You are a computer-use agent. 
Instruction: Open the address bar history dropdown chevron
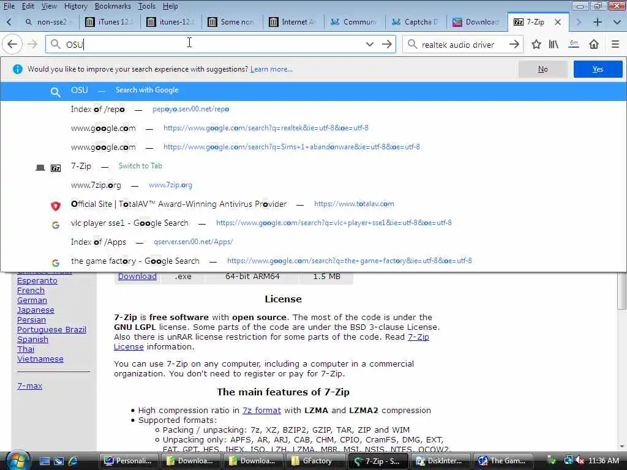(369, 44)
